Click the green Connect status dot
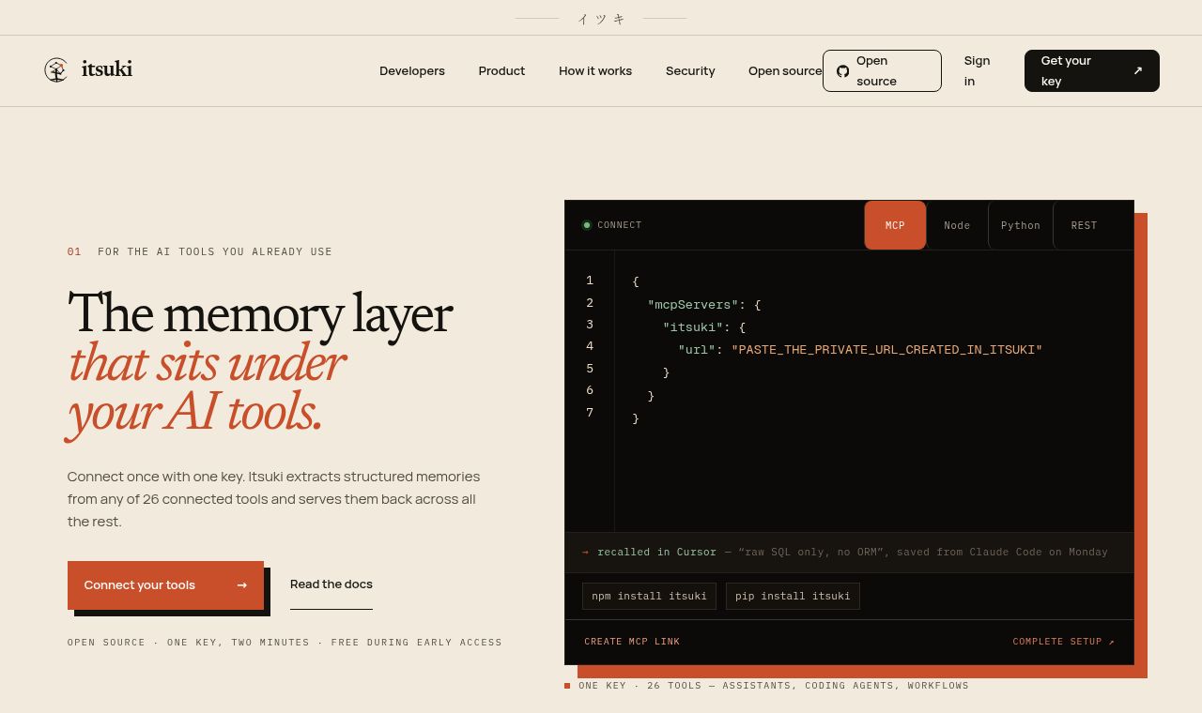The width and height of the screenshot is (1202, 713). [x=587, y=225]
